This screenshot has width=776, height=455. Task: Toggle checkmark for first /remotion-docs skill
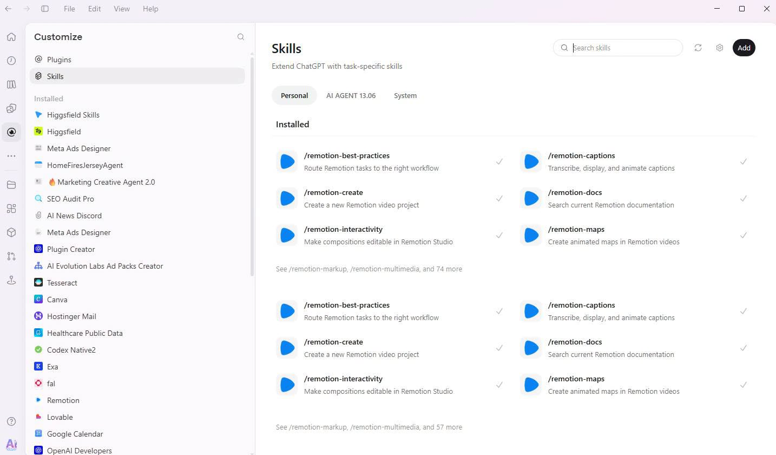point(744,198)
